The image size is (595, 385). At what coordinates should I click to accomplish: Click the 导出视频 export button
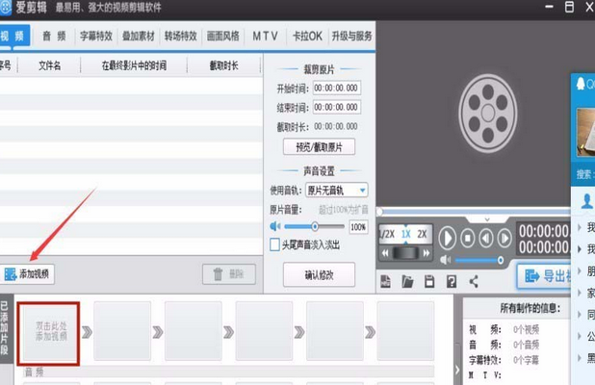(x=546, y=276)
